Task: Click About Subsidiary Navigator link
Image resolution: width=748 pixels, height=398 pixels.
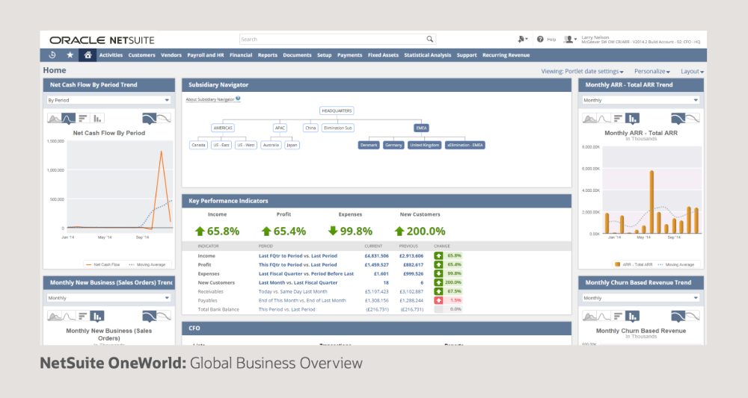Action: (210, 99)
